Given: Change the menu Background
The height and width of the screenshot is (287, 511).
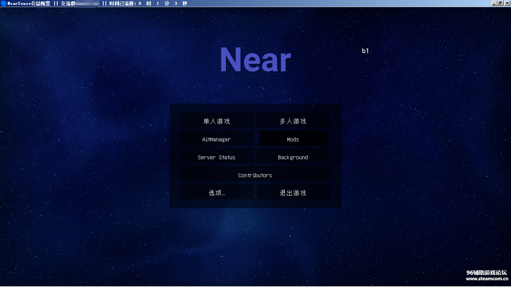Looking at the screenshot, I should [293, 157].
